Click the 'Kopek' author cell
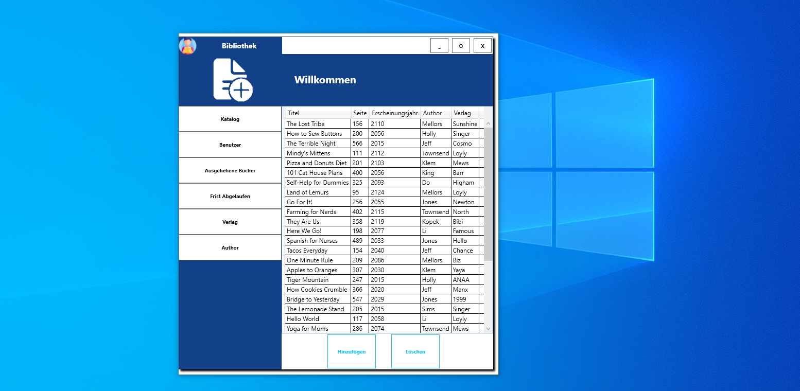The image size is (800, 391). click(x=436, y=221)
